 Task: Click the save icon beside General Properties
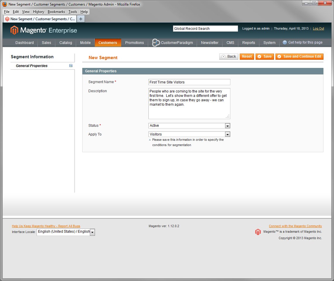point(71,66)
